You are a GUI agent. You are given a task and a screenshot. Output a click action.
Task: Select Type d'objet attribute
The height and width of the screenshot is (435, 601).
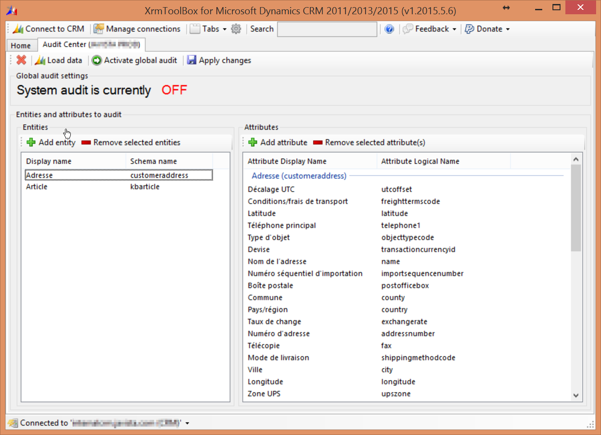pos(269,238)
